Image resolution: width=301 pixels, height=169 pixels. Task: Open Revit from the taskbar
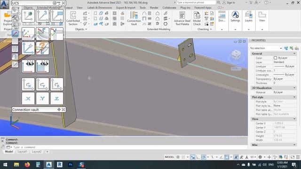tap(60, 165)
